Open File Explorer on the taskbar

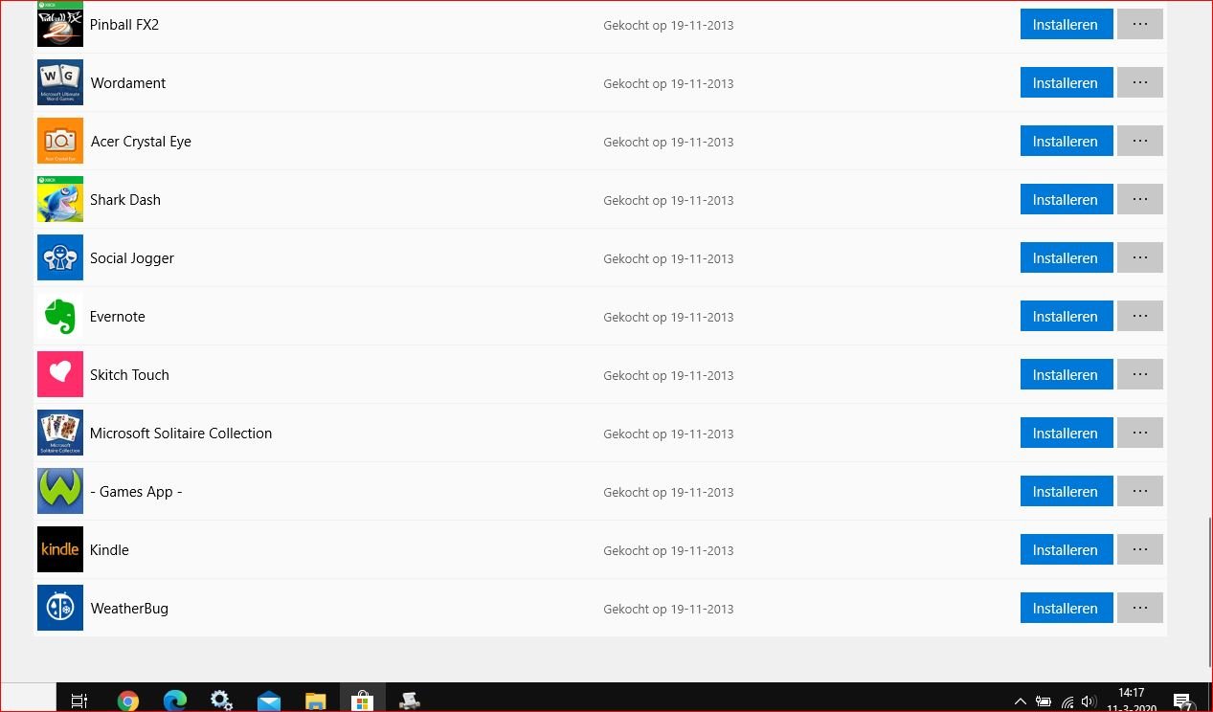(x=316, y=701)
